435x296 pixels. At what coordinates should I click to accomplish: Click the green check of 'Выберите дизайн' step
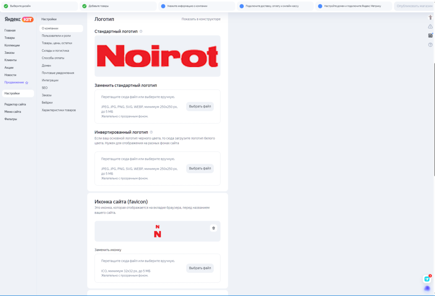point(6,6)
